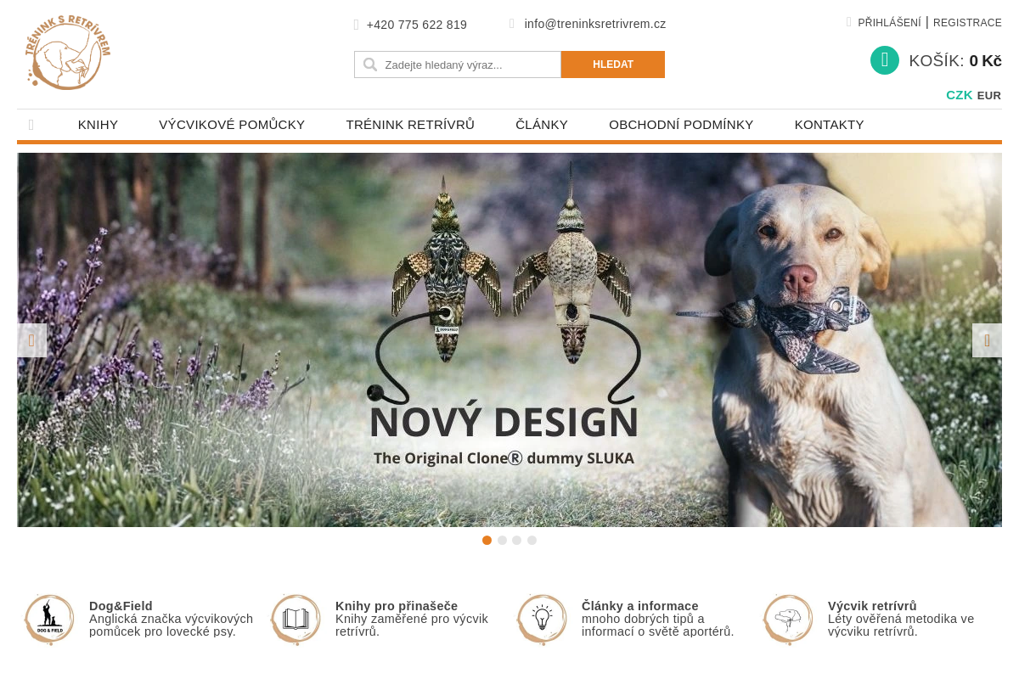Click the orange Hledat button
The image size is (1019, 679).
613,65
